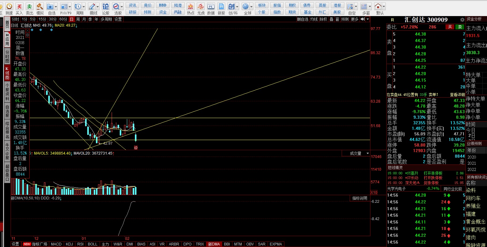Open the 热点 hot topics flame icon
This screenshot has height=247, width=487.
coord(191,6)
